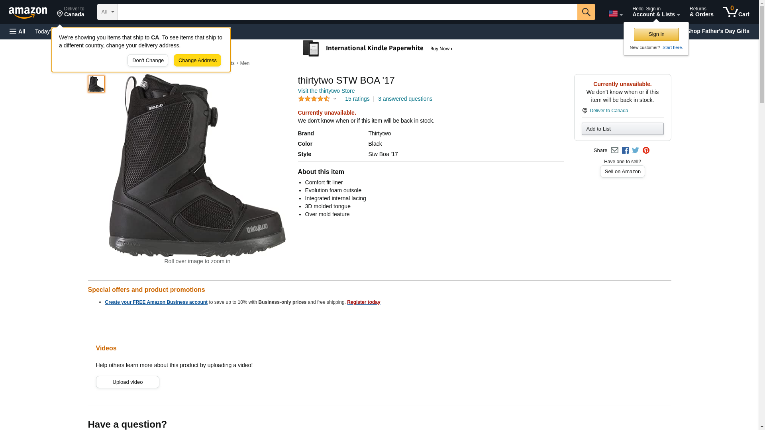Click the yellow Sign in button
The width and height of the screenshot is (765, 430).
coord(656,34)
